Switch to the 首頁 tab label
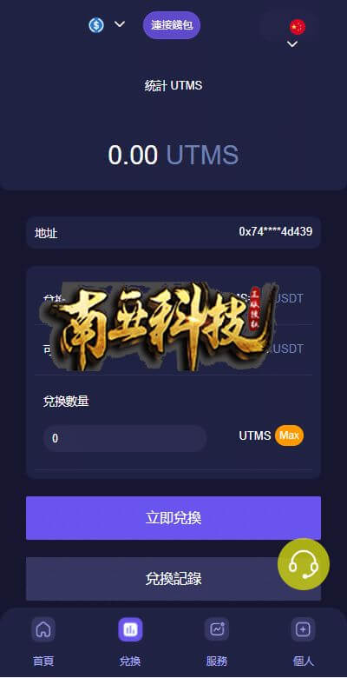The width and height of the screenshot is (347, 678). (43, 661)
